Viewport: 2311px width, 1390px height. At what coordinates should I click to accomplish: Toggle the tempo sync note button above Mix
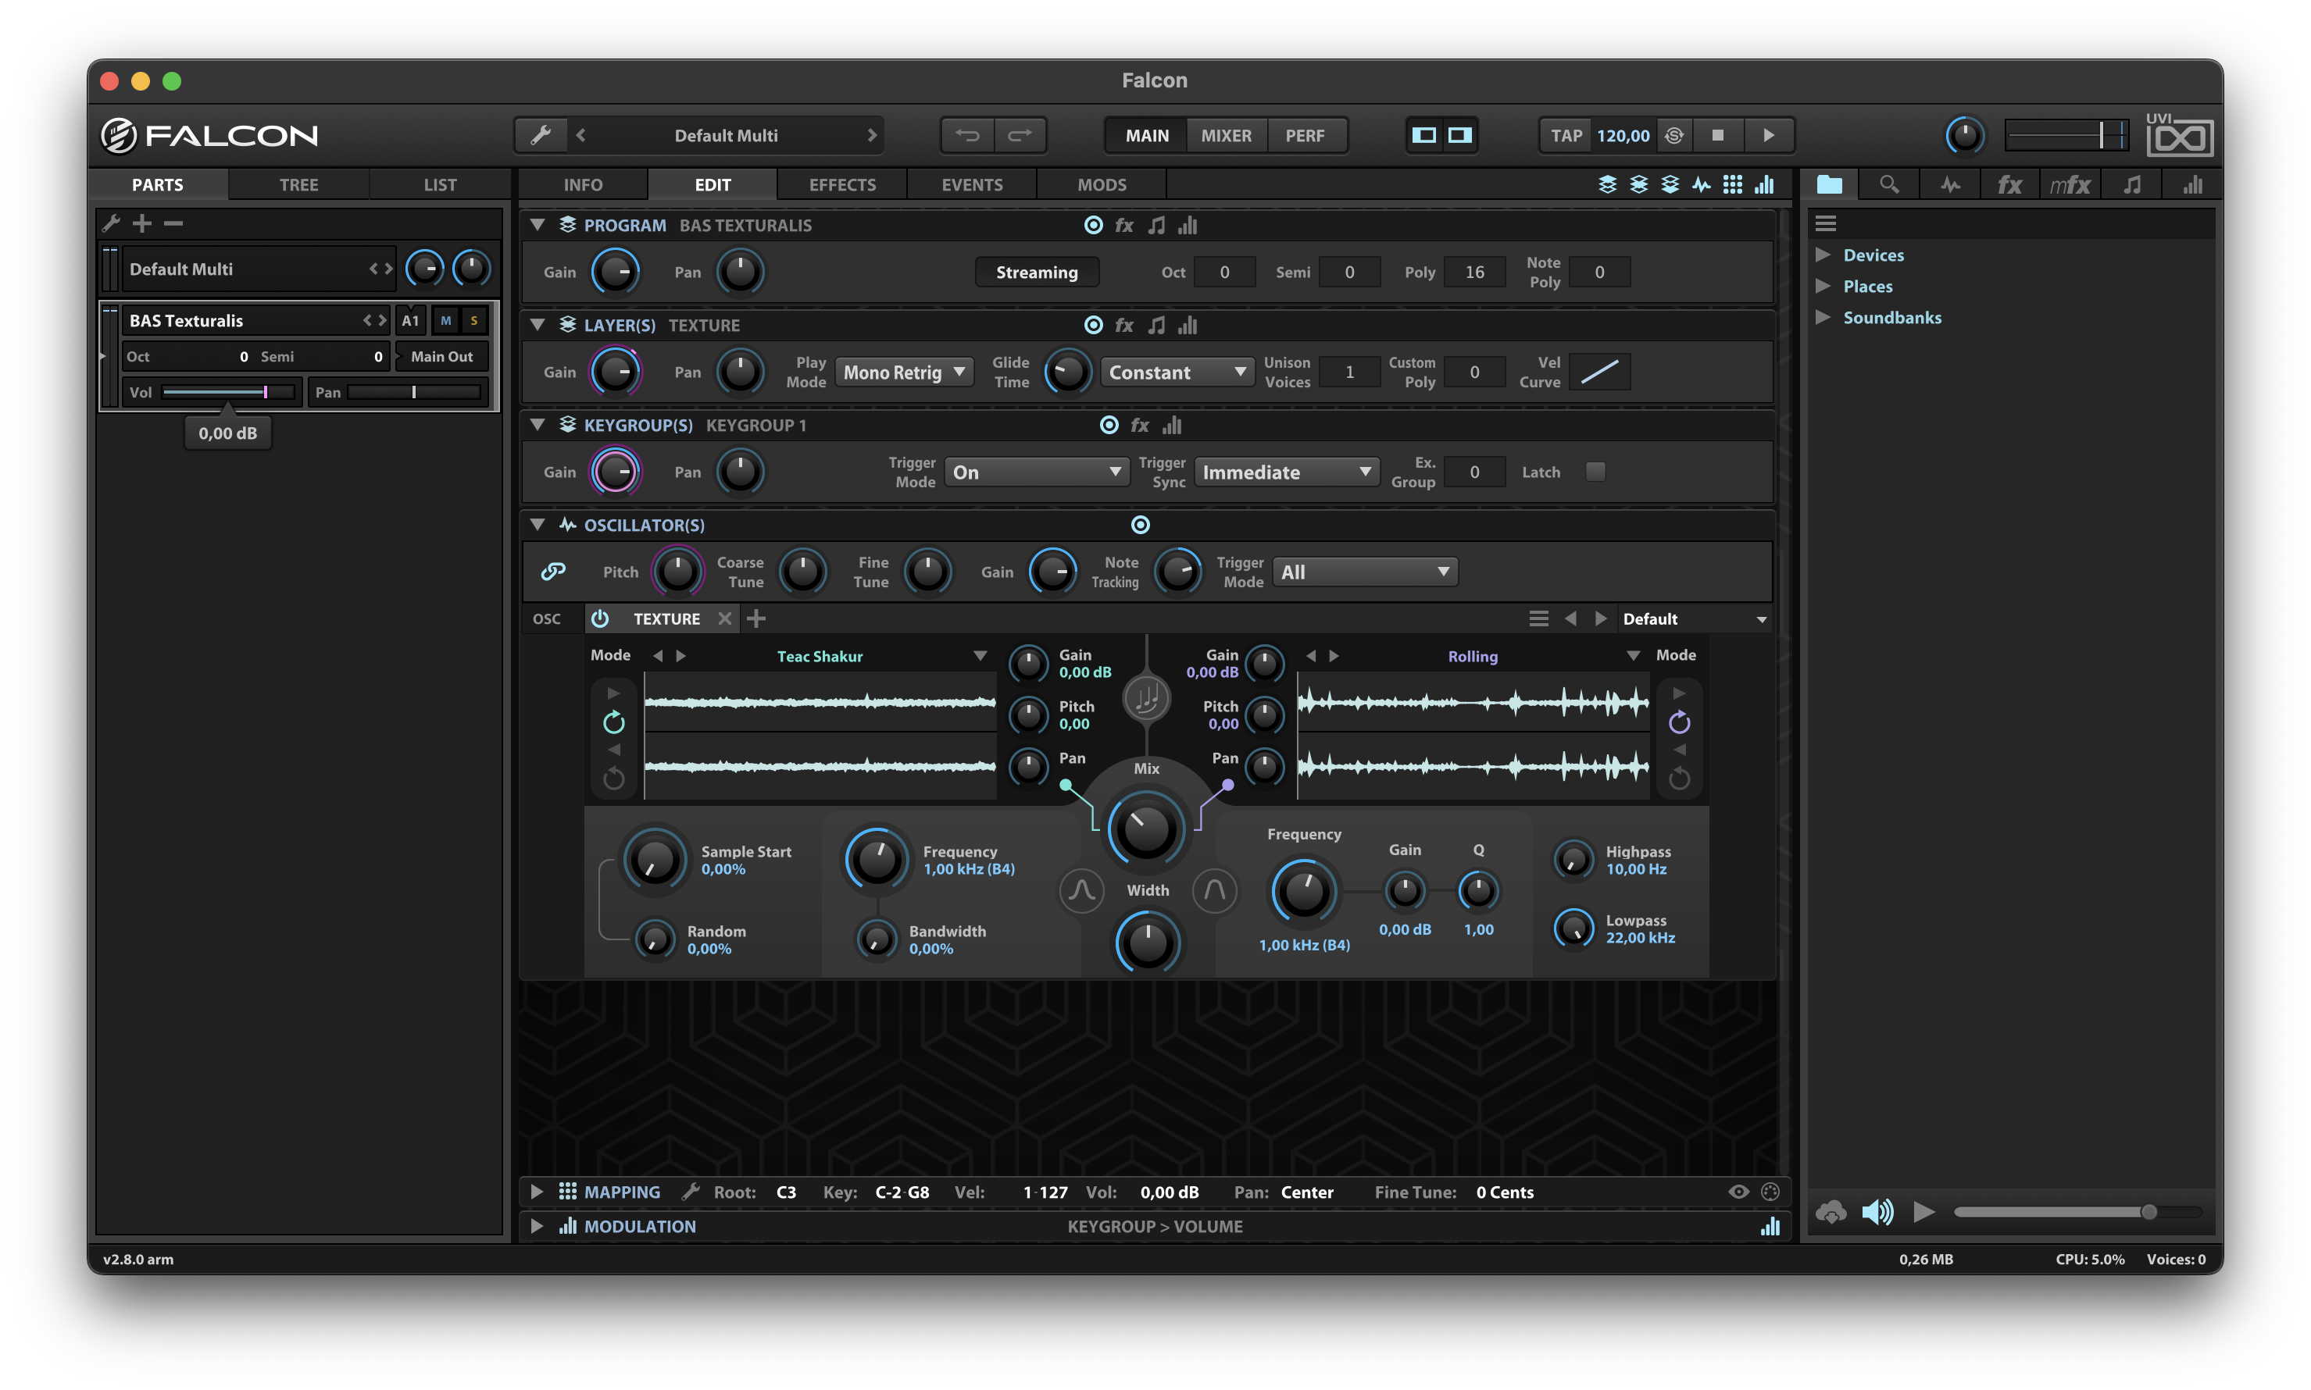coord(1146,698)
